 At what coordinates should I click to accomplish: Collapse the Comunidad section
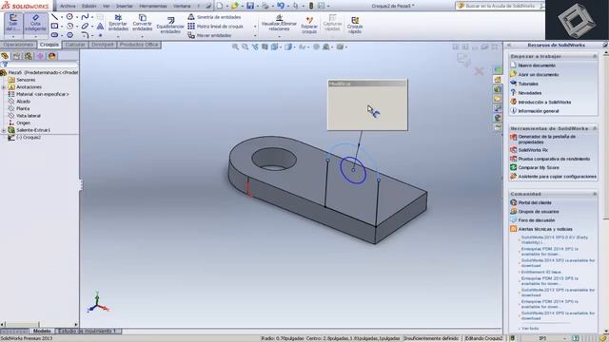[x=595, y=194]
